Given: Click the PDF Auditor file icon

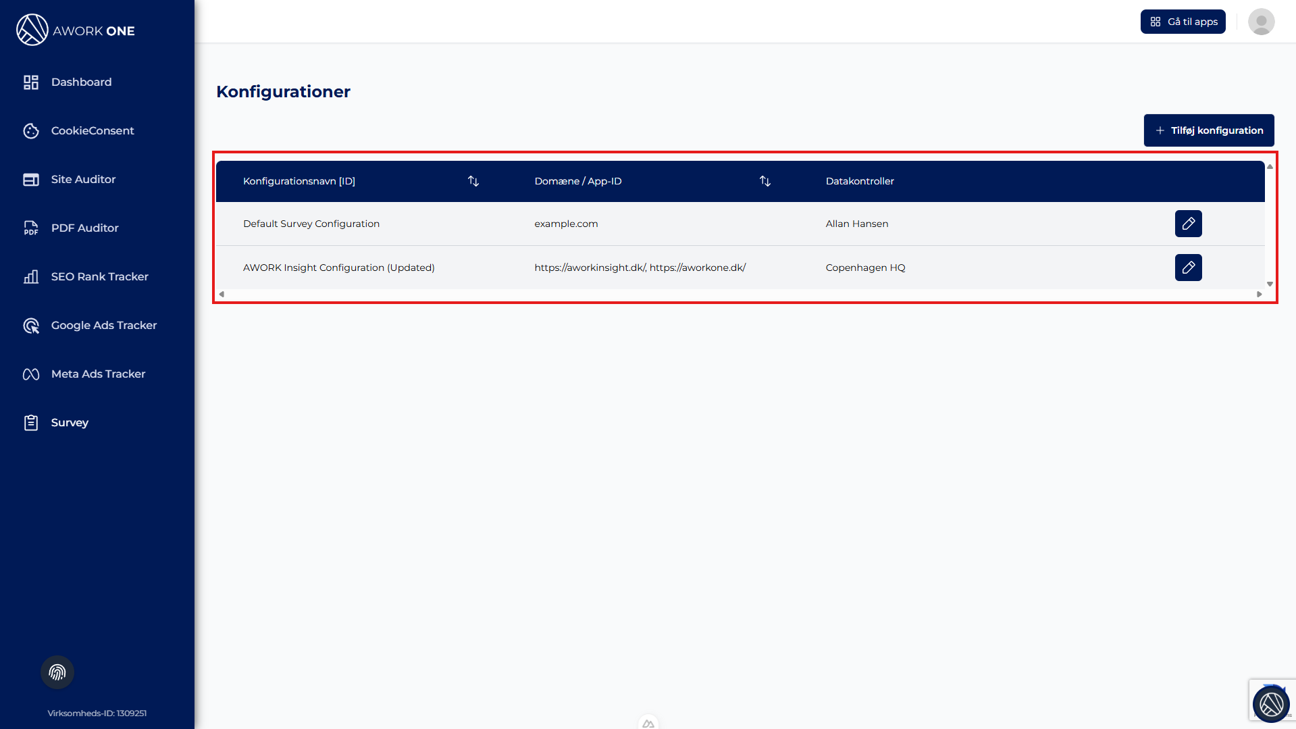Looking at the screenshot, I should [31, 228].
